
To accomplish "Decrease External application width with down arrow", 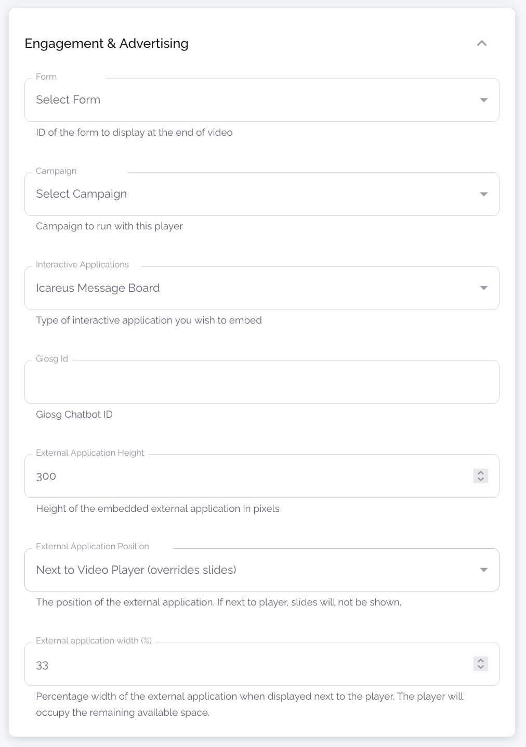I will coord(481,667).
